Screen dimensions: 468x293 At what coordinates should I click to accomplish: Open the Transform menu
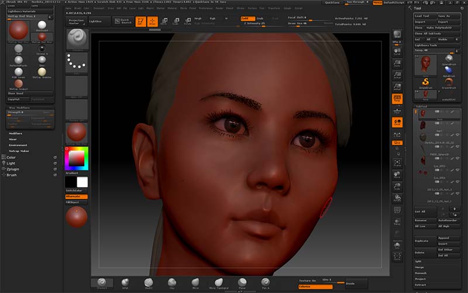(273, 8)
